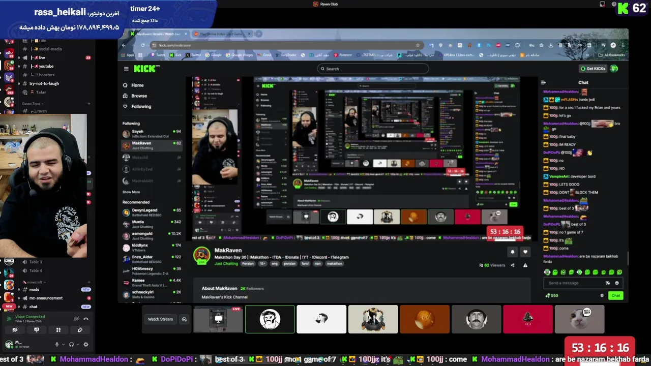
Task: Open the Kick sidebar hamburger menu
Action: (x=126, y=69)
